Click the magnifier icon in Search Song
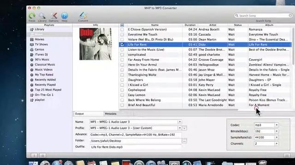Screen dimensions: 295x165 [x=236, y=16]
